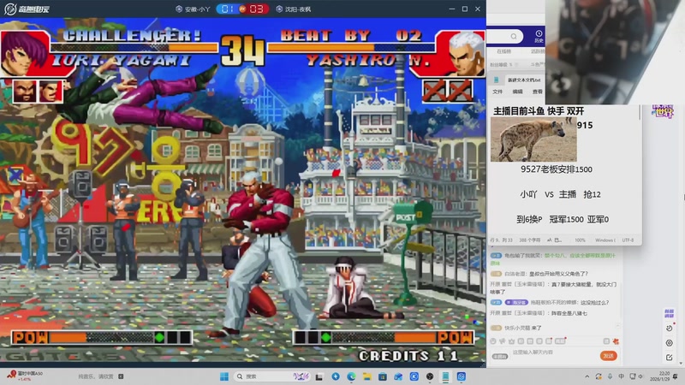The image size is (685, 385).
Task: Click the scroll down arrow at panel bottom
Action: click(x=681, y=363)
